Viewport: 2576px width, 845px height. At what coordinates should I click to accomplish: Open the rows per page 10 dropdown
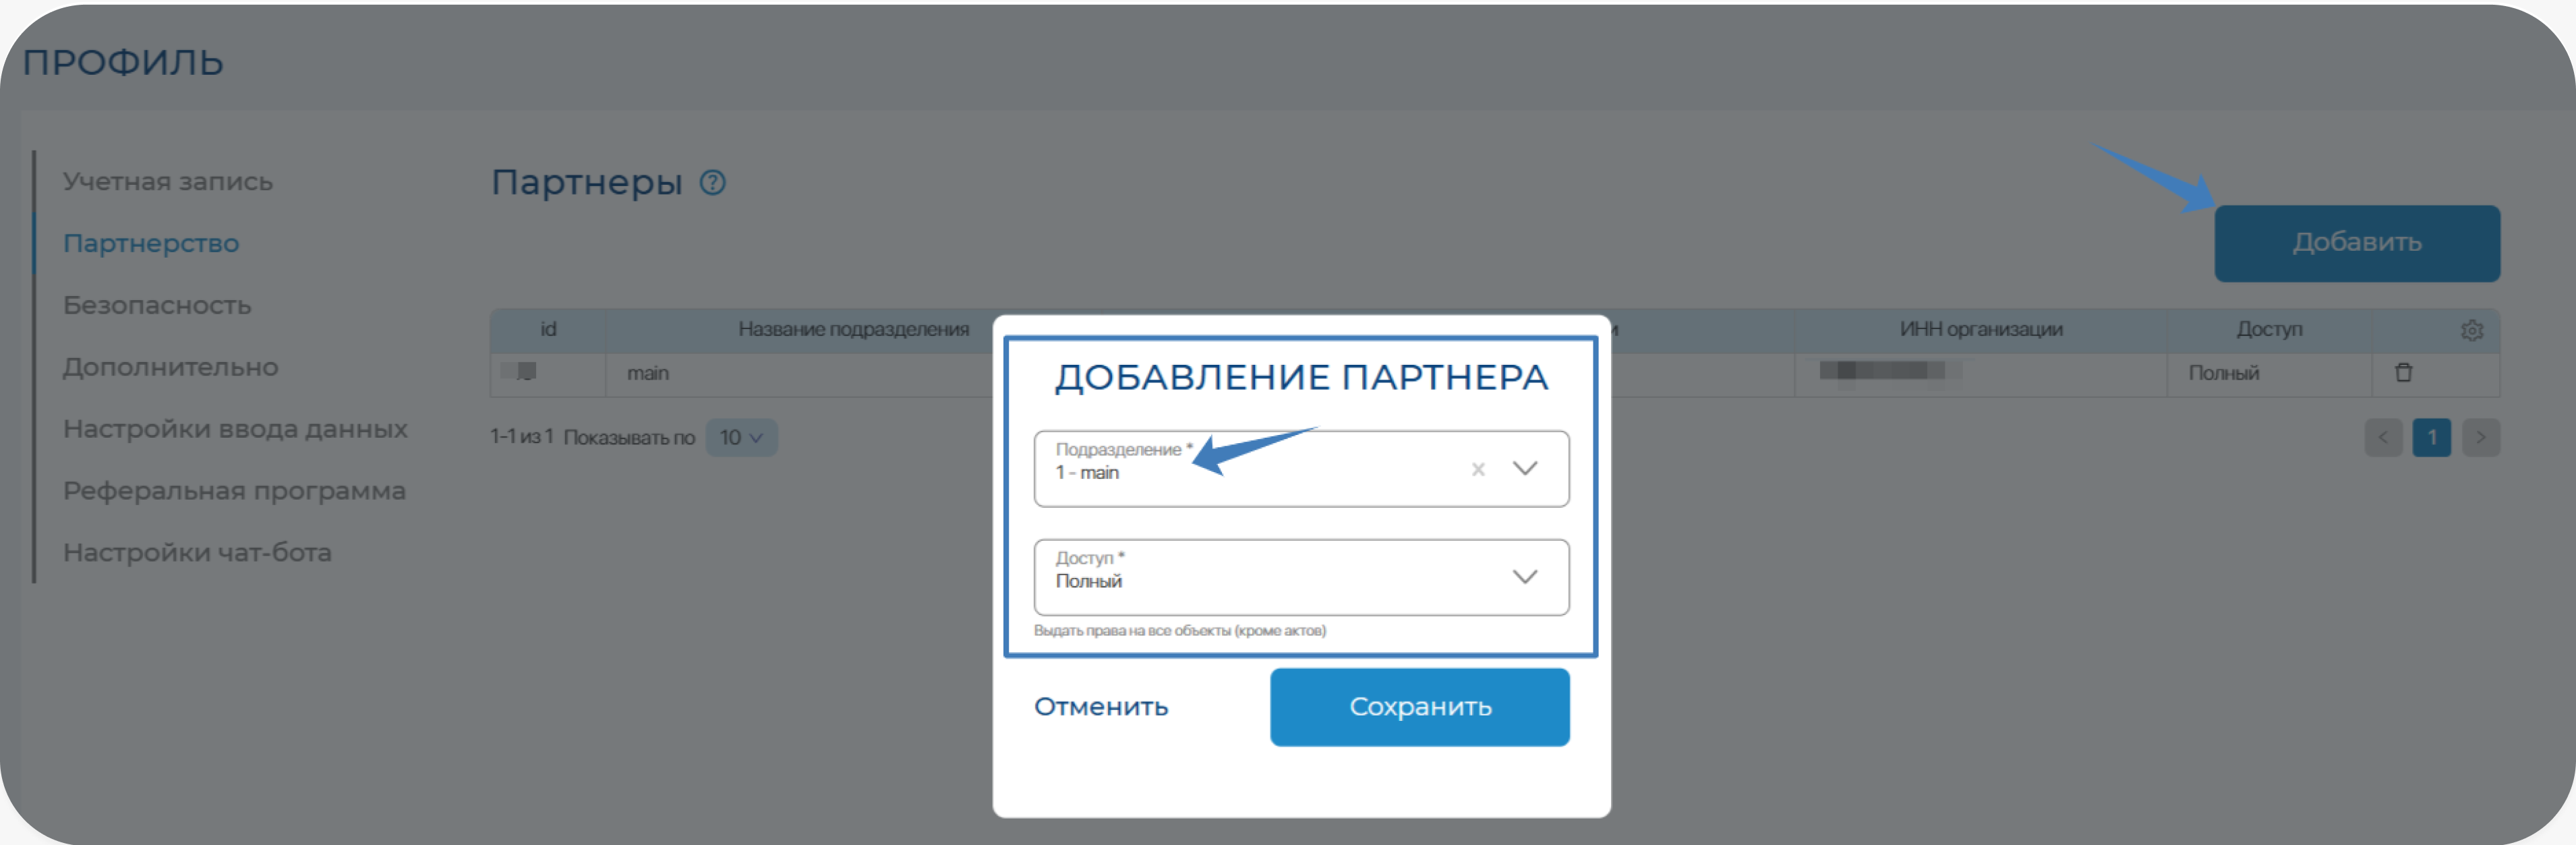741,438
